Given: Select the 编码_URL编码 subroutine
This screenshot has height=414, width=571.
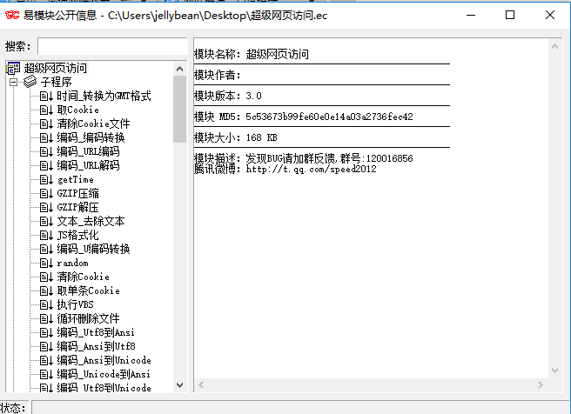Looking at the screenshot, I should pos(88,151).
